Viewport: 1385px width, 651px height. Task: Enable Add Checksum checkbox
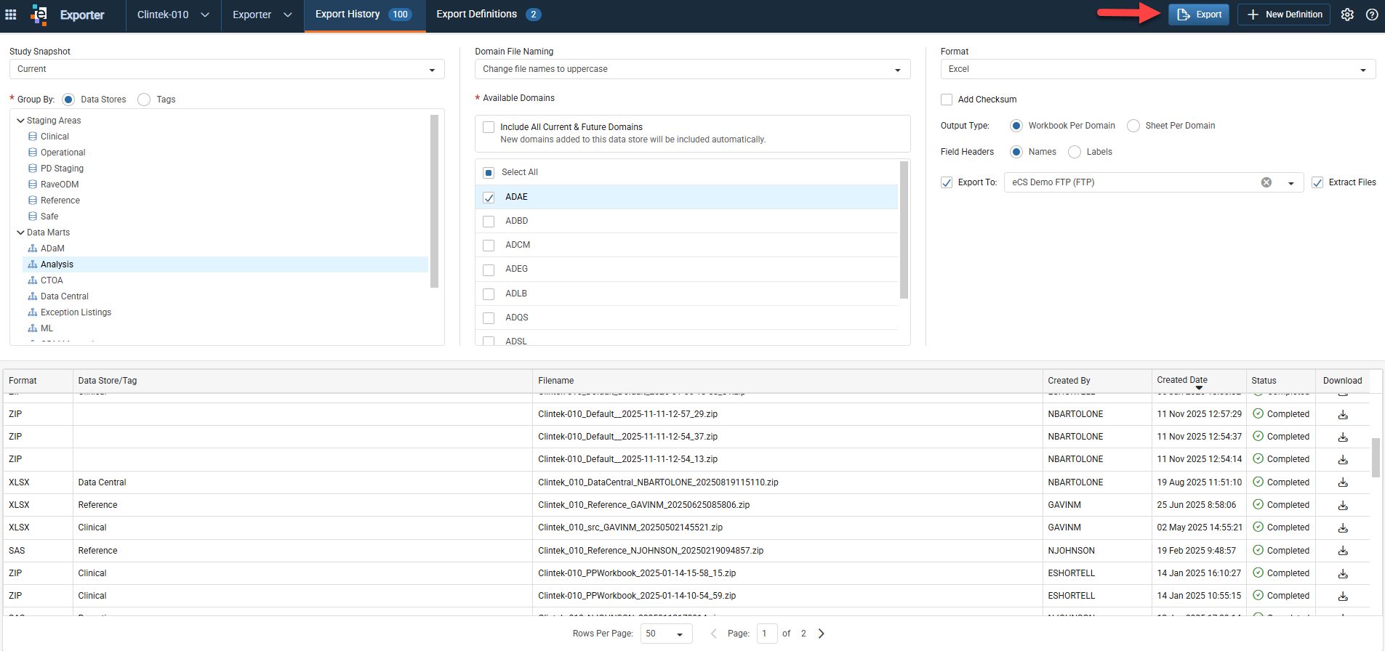tap(947, 100)
